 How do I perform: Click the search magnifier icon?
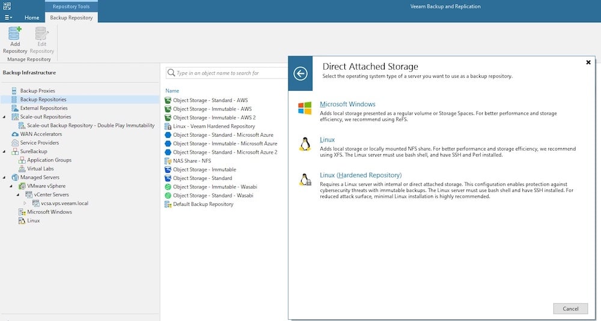(171, 73)
